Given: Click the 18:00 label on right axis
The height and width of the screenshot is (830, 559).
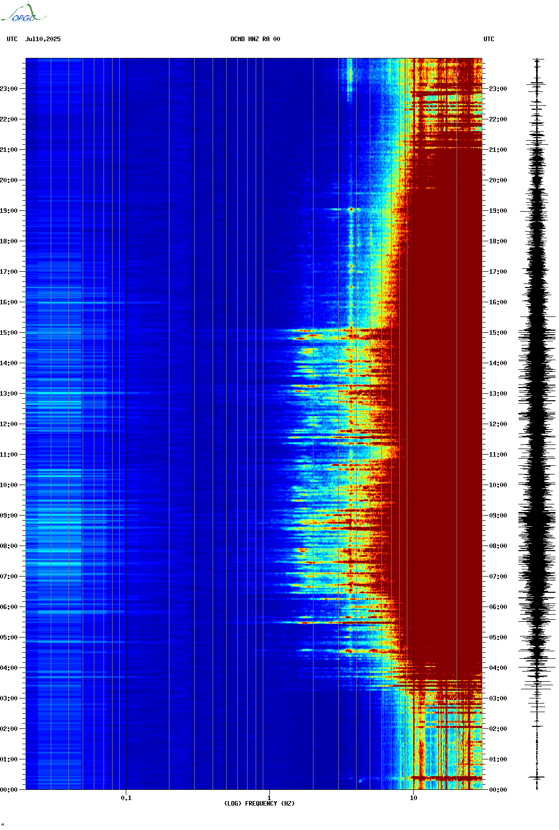Looking at the screenshot, I should pyautogui.click(x=498, y=241).
